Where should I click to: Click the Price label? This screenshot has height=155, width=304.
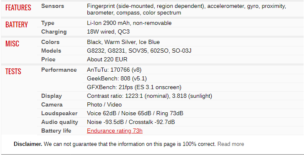tap(48, 59)
